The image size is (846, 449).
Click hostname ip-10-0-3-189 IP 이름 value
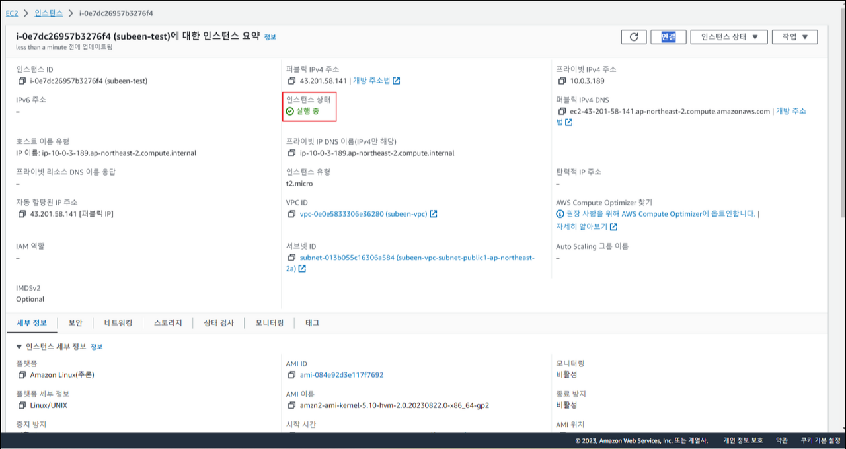tap(106, 153)
